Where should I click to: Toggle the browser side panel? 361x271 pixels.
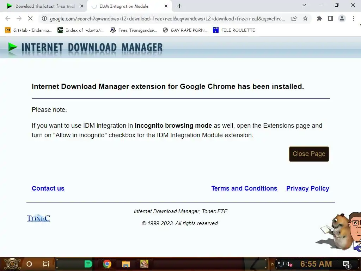(331, 19)
